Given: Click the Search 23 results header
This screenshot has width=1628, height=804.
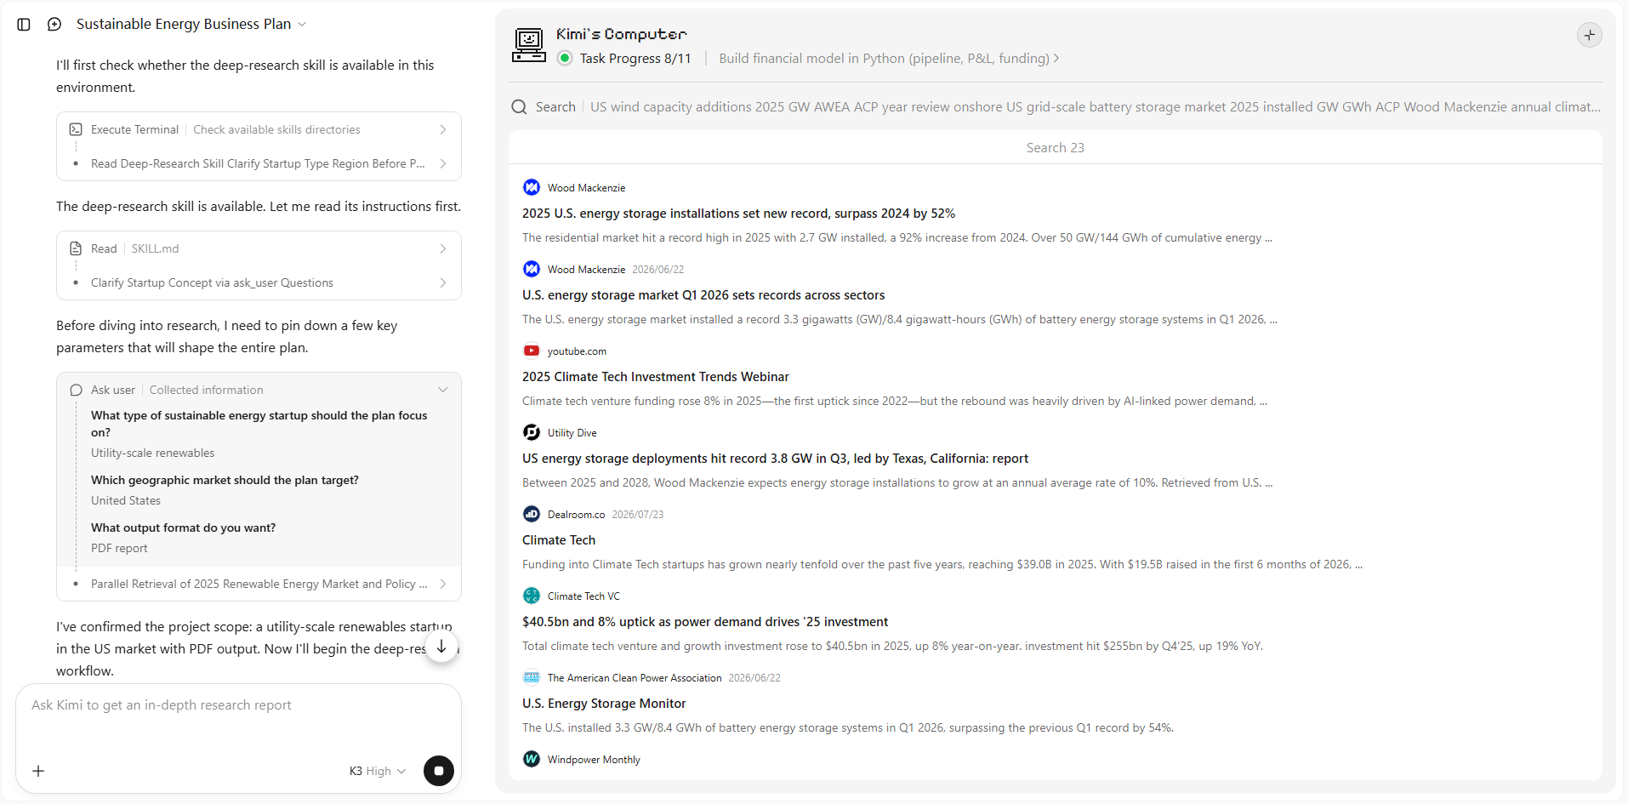Looking at the screenshot, I should (1055, 148).
